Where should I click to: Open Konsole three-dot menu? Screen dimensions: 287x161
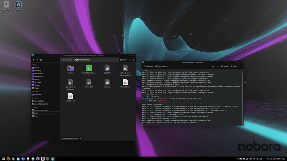[241, 66]
